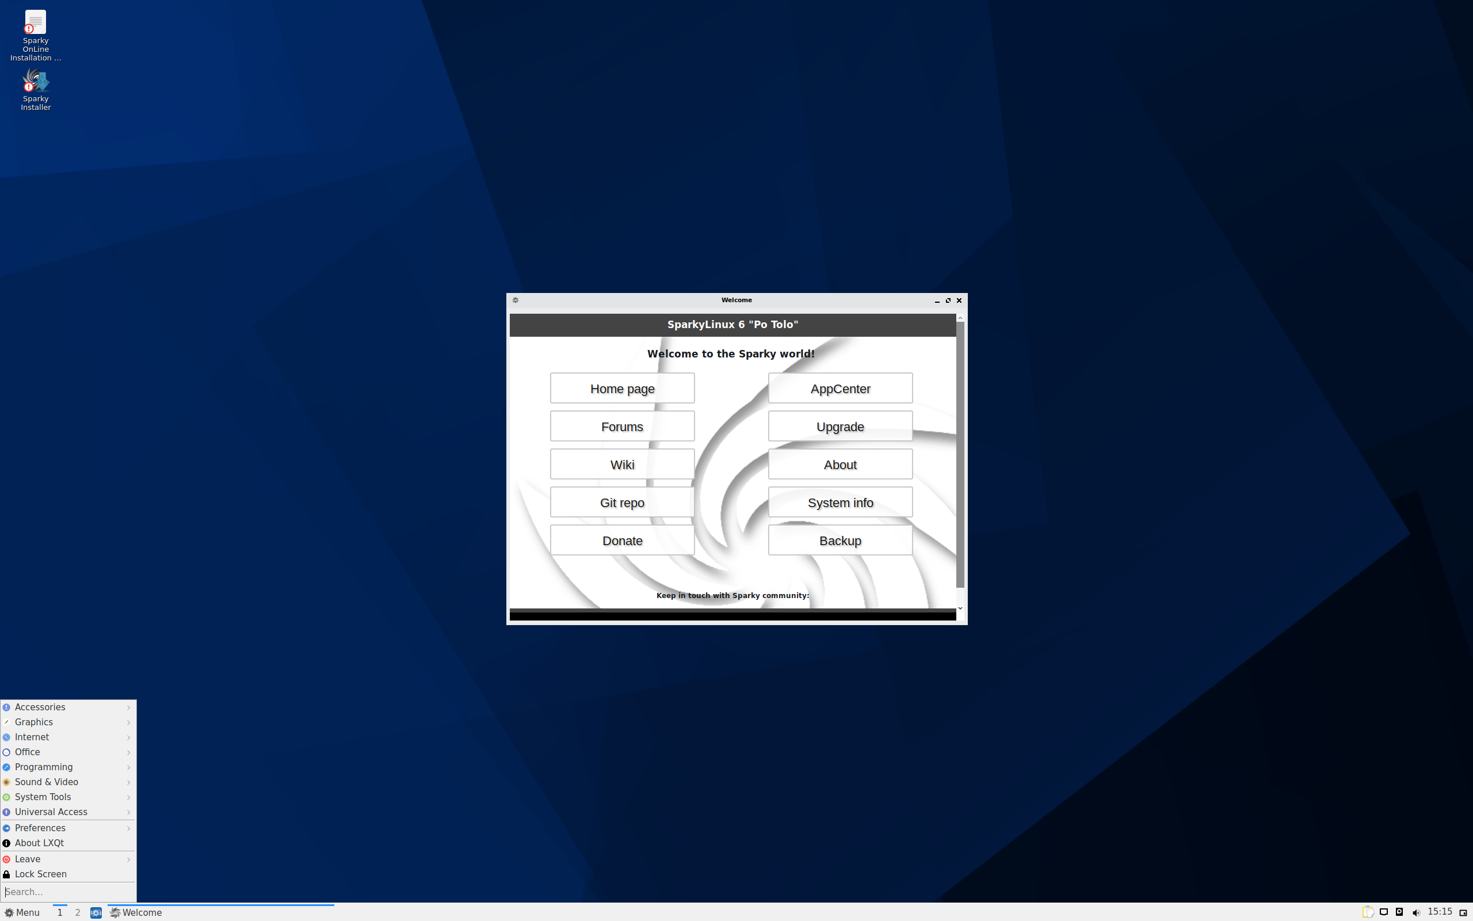Open the Welcome window titlebar menu icon
This screenshot has height=921, width=1473.
coord(516,300)
